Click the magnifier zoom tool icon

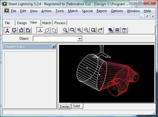point(65,30)
